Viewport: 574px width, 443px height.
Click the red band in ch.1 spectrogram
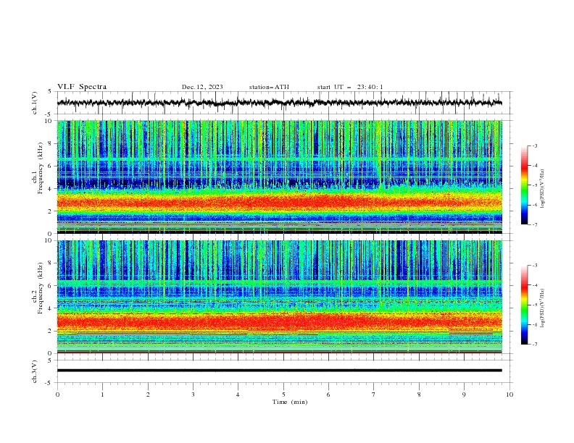(279, 202)
